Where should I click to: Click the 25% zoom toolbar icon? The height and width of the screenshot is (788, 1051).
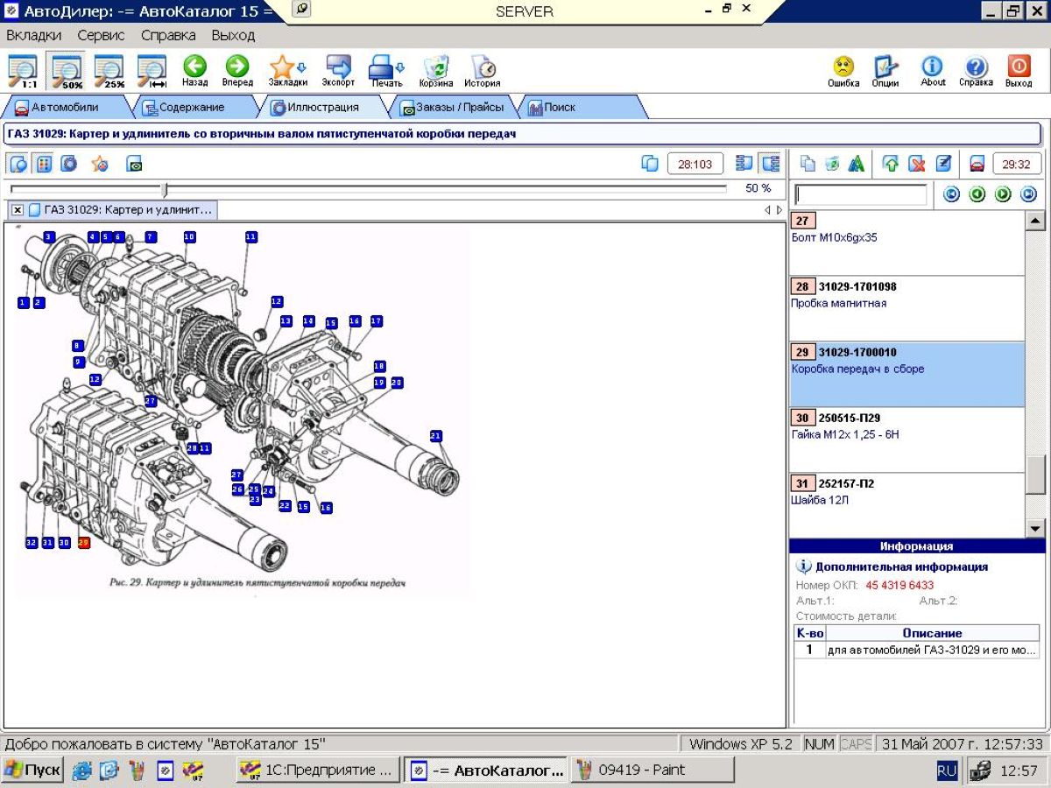coord(109,70)
